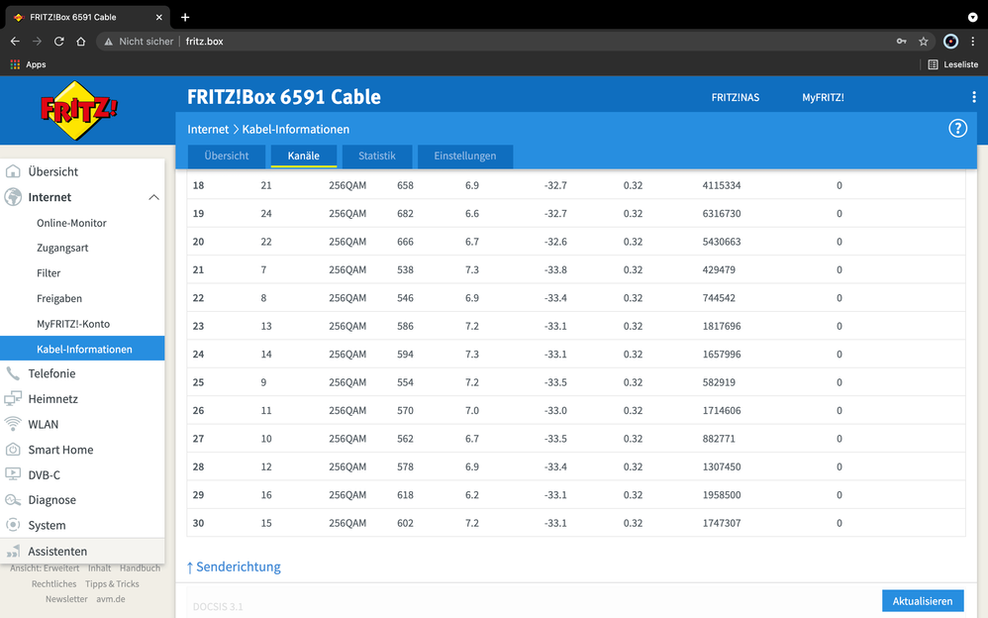Switch to the Einstellungen tab
This screenshot has height=618, width=988.
(465, 155)
